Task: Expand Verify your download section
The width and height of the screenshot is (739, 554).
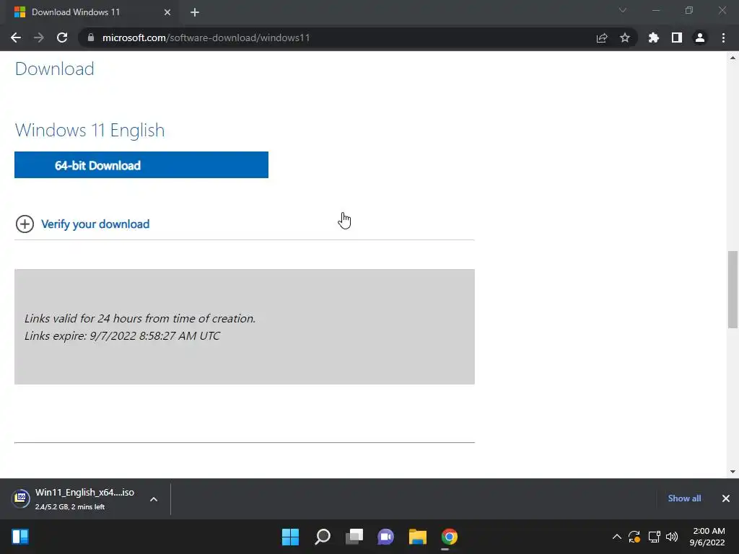Action: pyautogui.click(x=25, y=224)
